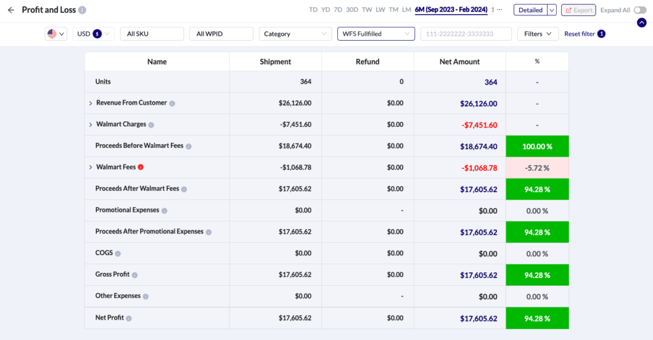This screenshot has height=340, width=653.
Task: Open the USD currency dropdown
Action: [x=93, y=34]
